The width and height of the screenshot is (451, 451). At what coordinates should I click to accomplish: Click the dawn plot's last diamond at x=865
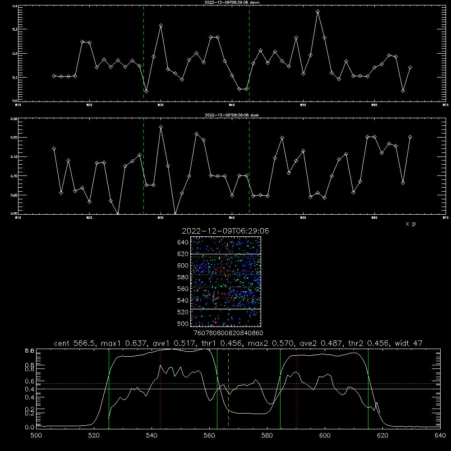click(x=410, y=68)
